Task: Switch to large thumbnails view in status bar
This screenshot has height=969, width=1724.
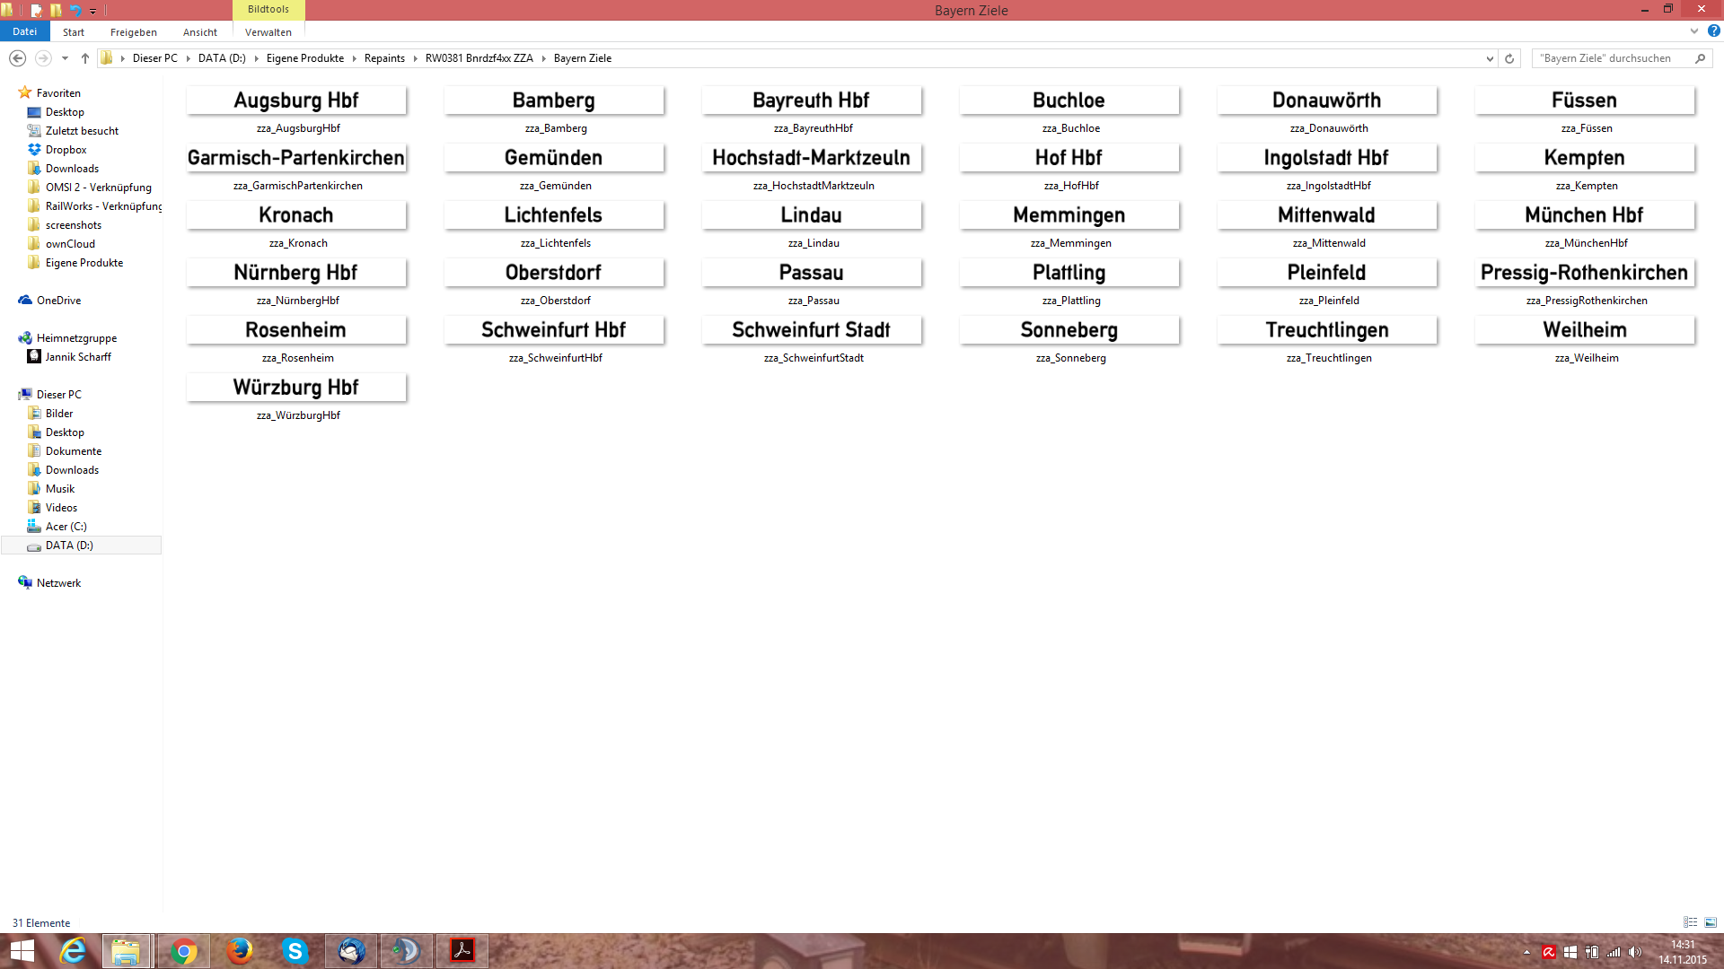Action: tap(1711, 922)
